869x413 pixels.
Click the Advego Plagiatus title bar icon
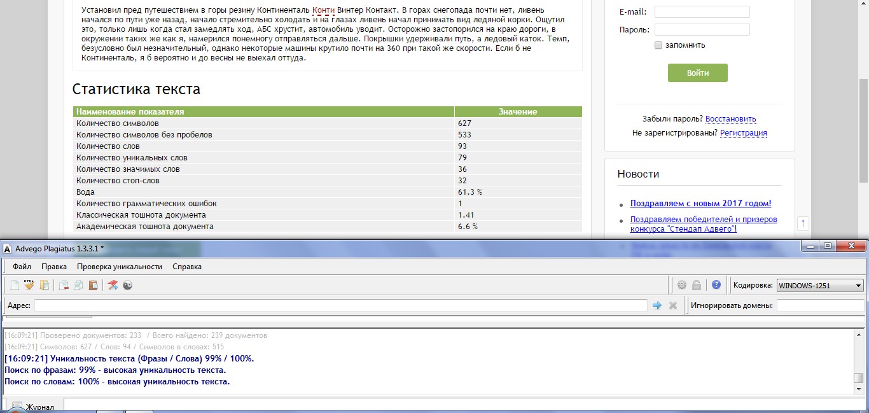click(7, 248)
